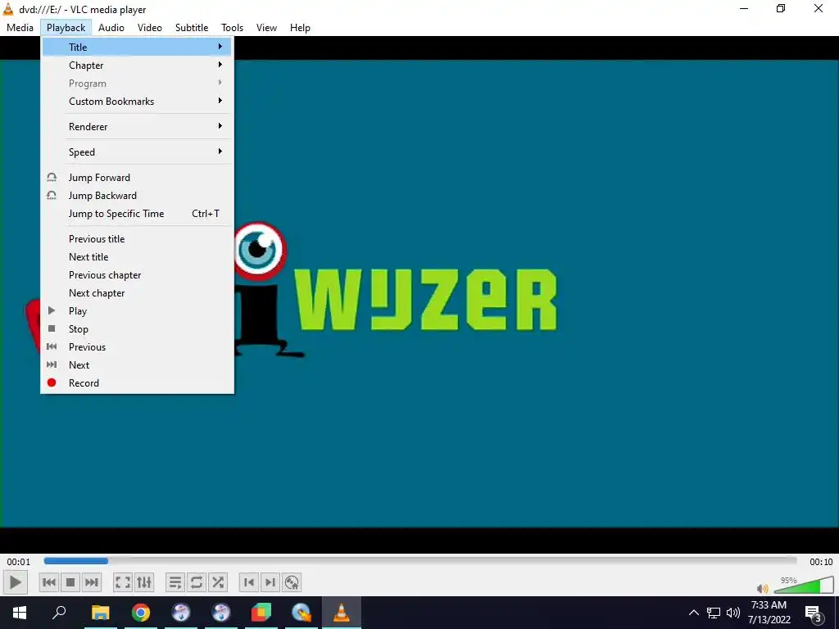Open system volume tray icon

pyautogui.click(x=733, y=613)
